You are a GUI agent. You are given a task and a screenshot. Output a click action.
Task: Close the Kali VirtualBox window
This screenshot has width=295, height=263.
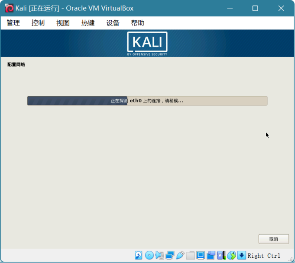(x=281, y=8)
